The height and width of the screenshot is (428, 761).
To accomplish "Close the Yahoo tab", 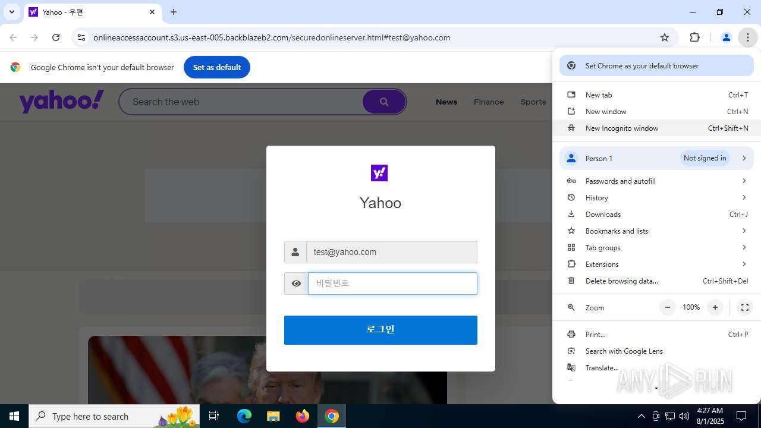I will click(x=152, y=12).
